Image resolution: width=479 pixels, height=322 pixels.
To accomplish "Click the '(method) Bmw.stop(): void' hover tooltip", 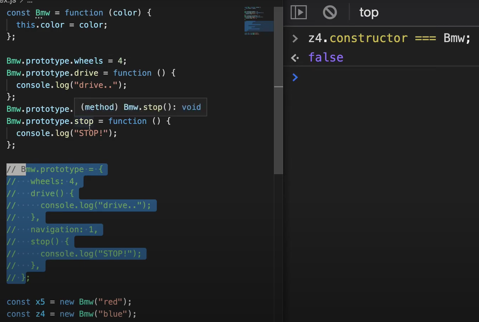I will tap(140, 107).
